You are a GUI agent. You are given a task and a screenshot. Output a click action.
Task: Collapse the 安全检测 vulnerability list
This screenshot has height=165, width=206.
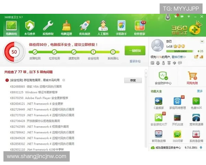[x=64, y=80]
